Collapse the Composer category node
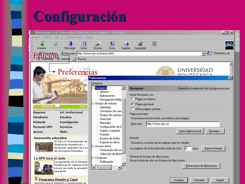The height and width of the screenshot is (184, 245). click(x=93, y=158)
